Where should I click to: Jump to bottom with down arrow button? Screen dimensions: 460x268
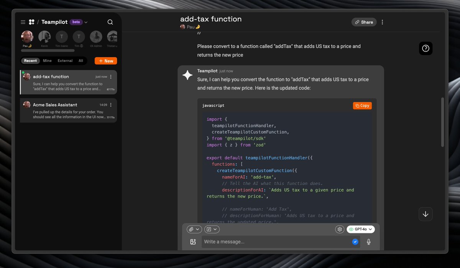pos(426,214)
